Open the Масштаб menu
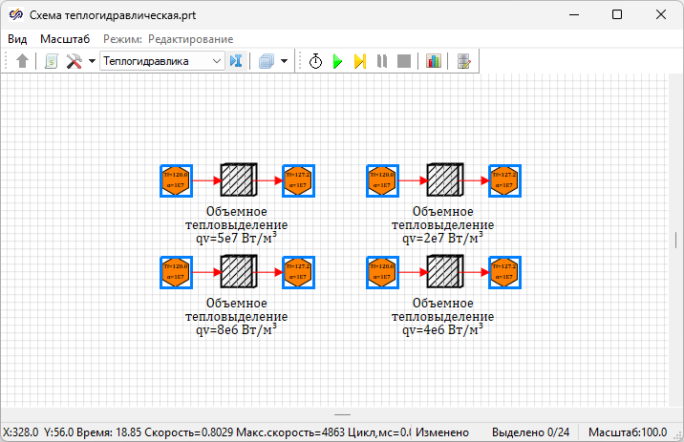 click(65, 39)
